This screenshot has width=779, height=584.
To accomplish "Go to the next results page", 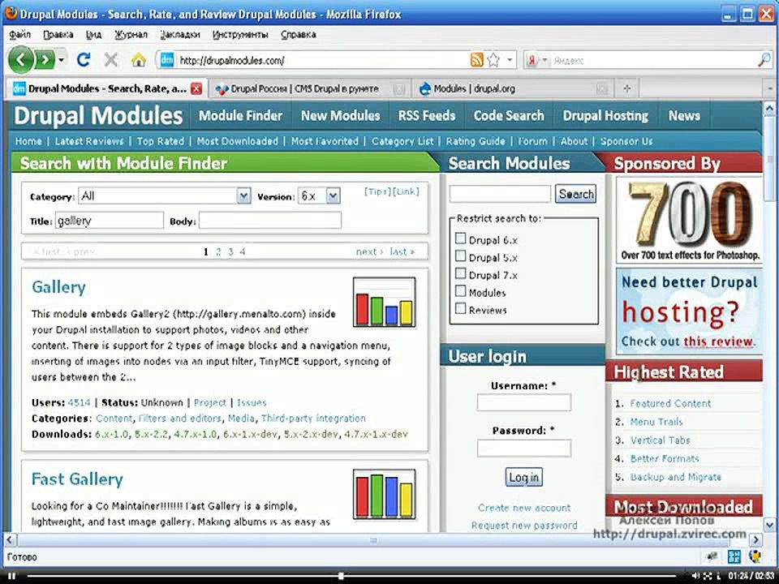I will point(369,251).
